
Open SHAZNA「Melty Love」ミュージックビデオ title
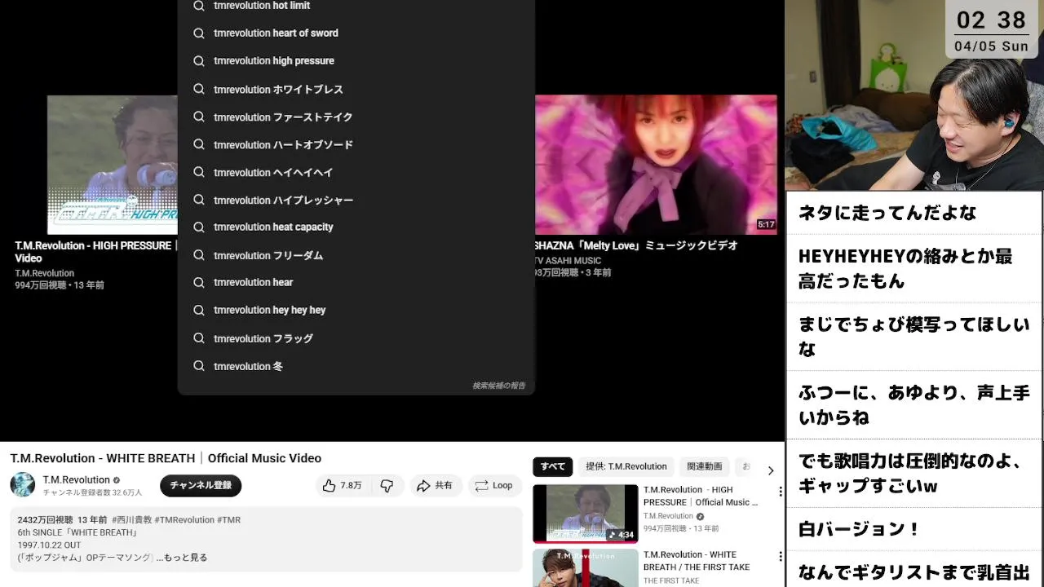click(x=636, y=245)
